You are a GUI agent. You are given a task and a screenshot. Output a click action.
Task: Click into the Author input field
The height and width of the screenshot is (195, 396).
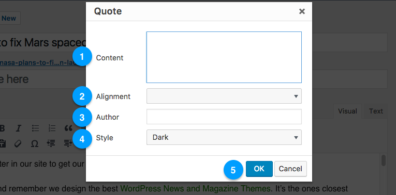point(224,117)
